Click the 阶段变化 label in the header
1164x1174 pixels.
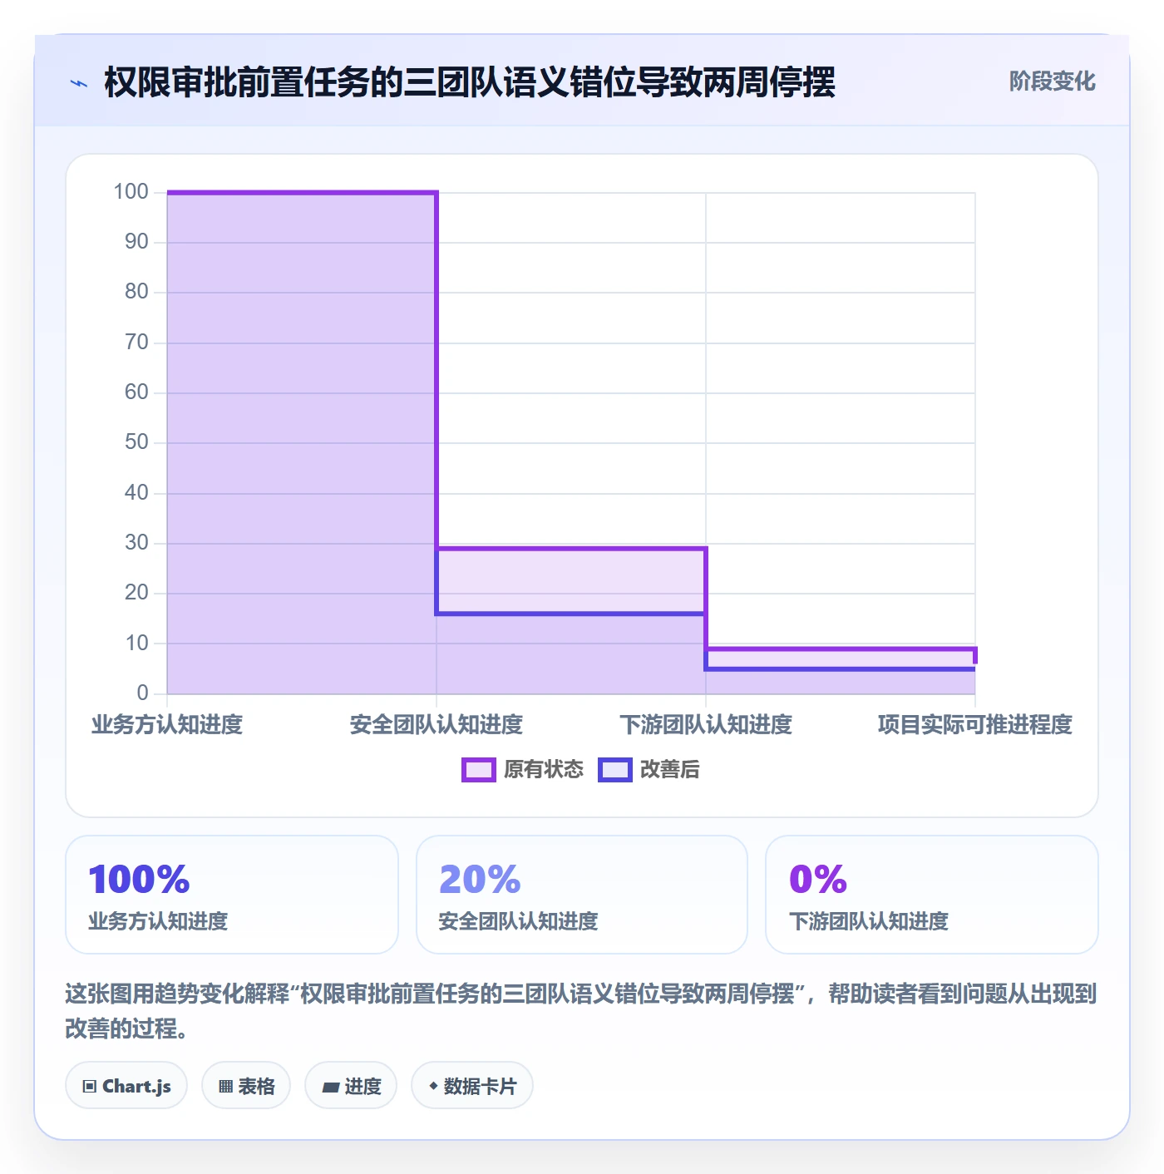tap(1052, 81)
